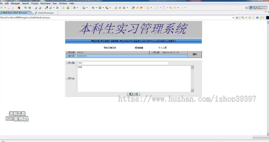Image resolution: width=269 pixels, height=142 pixels.
Task: Click the 学生成绩发布 navigation link
Action: [x=126, y=41]
